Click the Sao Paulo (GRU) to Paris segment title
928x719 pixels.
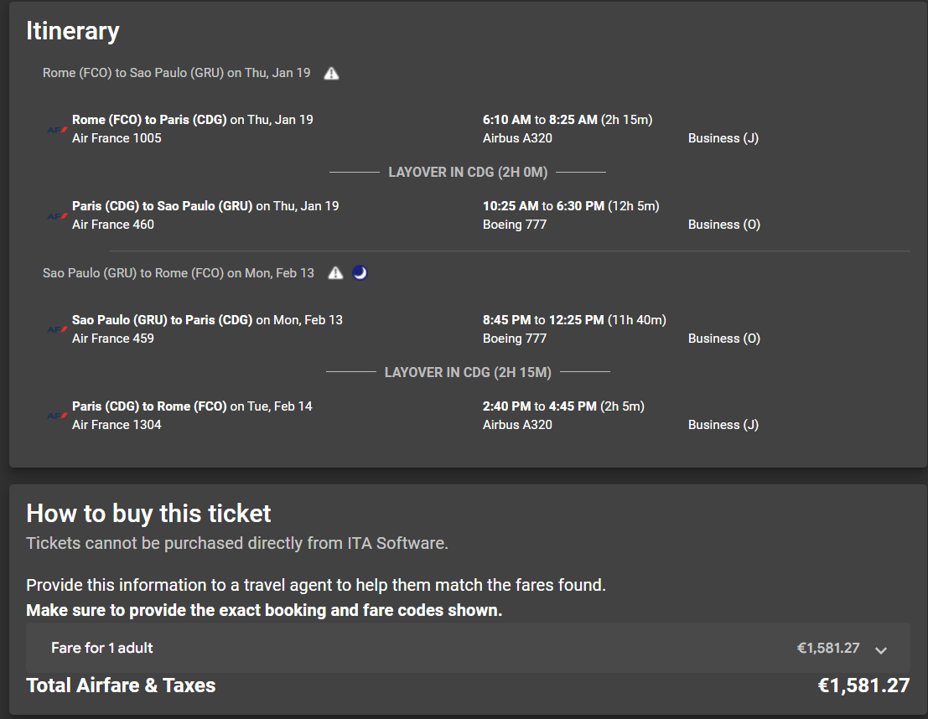pyautogui.click(x=162, y=320)
